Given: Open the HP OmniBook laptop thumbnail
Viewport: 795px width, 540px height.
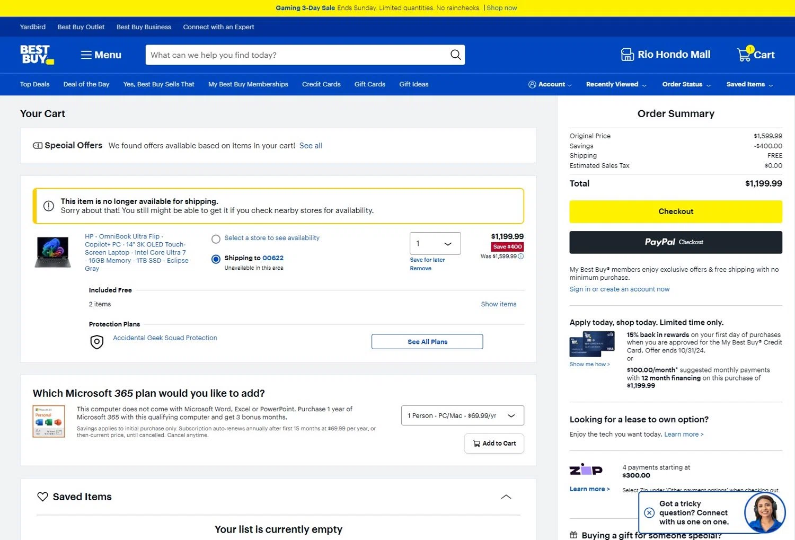Looking at the screenshot, I should [53, 252].
